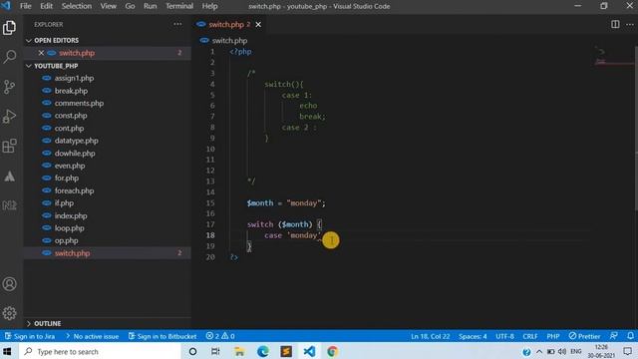This screenshot has width=638, height=359.
Task: Open the Accounts menu icon
Action: click(x=9, y=283)
